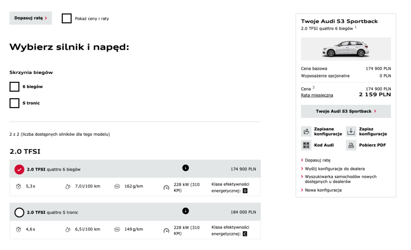
Task: Click the Zapisane konfiguracje label
Action: click(x=328, y=131)
